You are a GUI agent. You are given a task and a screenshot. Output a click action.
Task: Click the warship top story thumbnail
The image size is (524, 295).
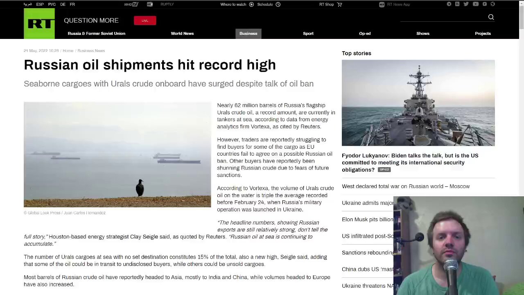(418, 103)
